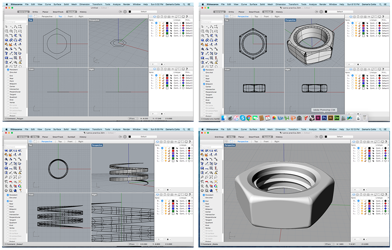Pick the Polyline tool in Untitled window sidebar
392x250 pixels.
[16, 27]
